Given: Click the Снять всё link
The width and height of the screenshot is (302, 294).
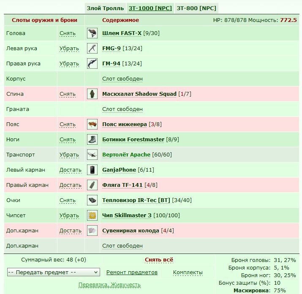Looking at the screenshot, I should 159,260.
